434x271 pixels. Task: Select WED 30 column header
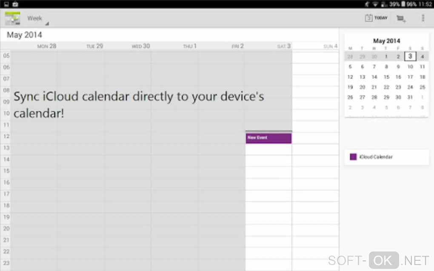[140, 46]
